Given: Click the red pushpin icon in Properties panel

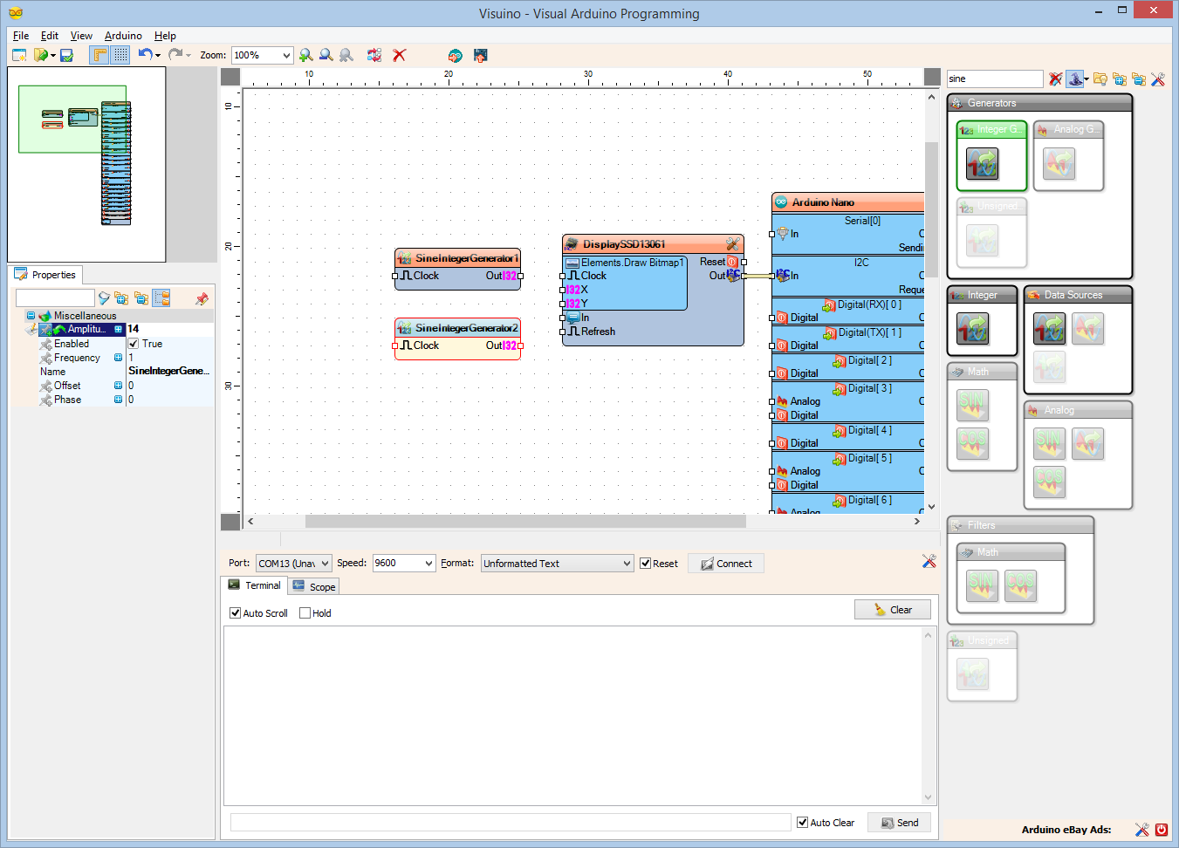Looking at the screenshot, I should click(200, 297).
